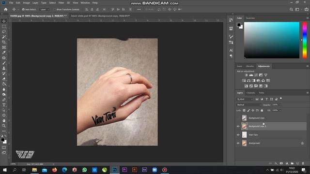Select the Pen tool
Viewport: 310px width, 174px height.
coord(4,100)
